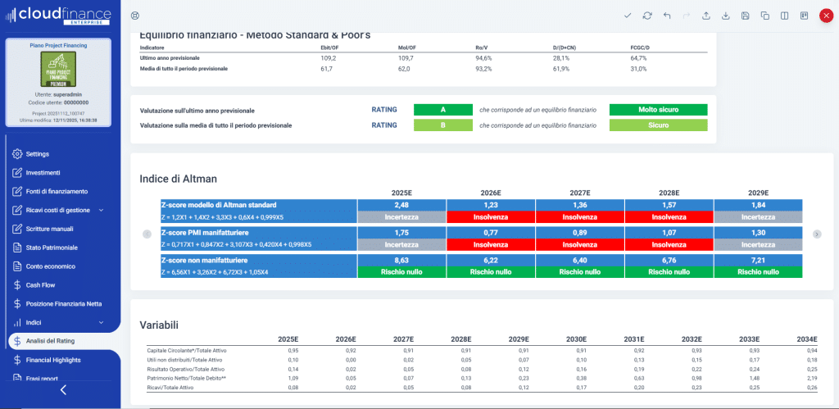839x409 pixels.
Task: Click the download icon in top toolbar
Action: click(726, 16)
